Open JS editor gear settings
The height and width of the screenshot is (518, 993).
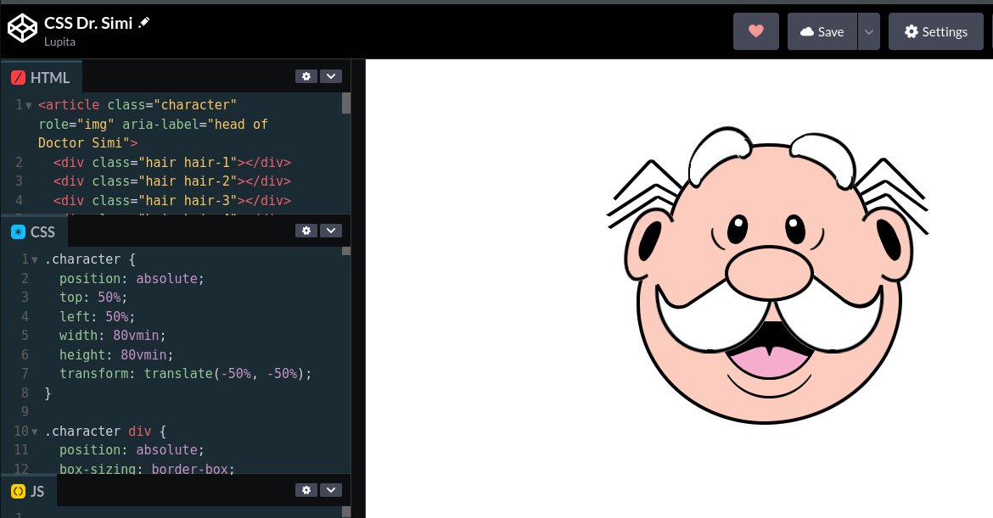coord(306,490)
